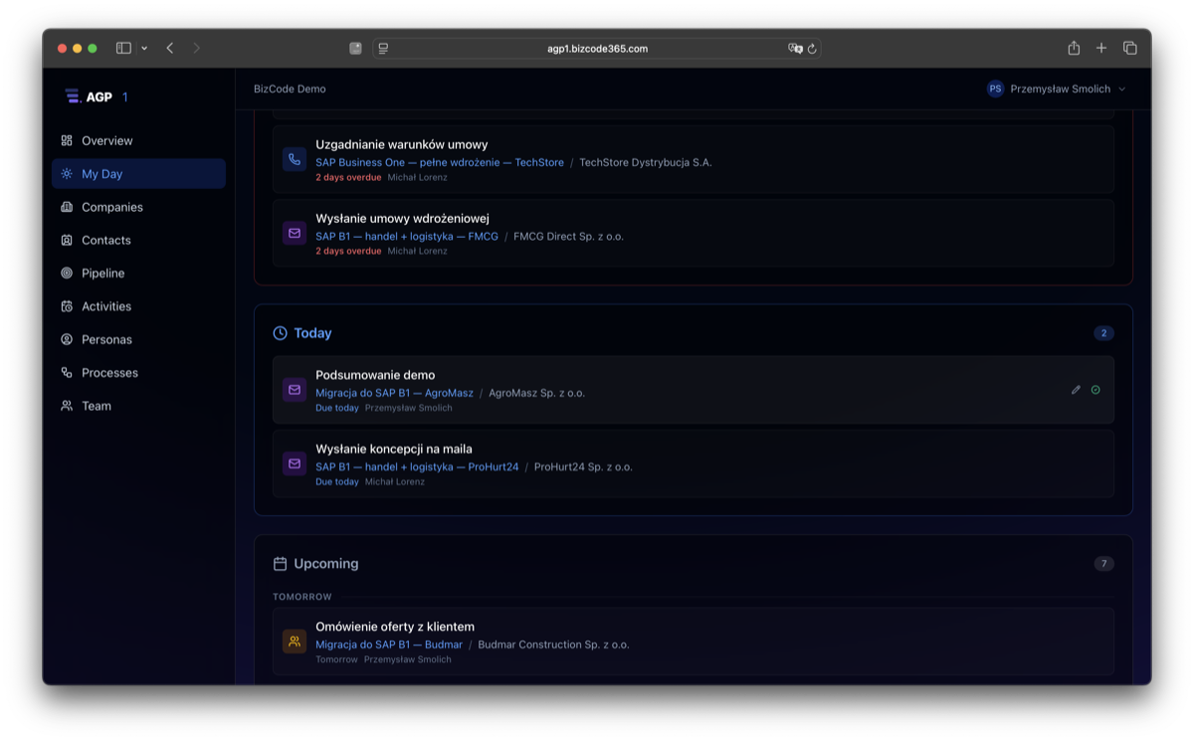Toggle the Safari sidebar panel
1194x741 pixels.
(x=123, y=48)
